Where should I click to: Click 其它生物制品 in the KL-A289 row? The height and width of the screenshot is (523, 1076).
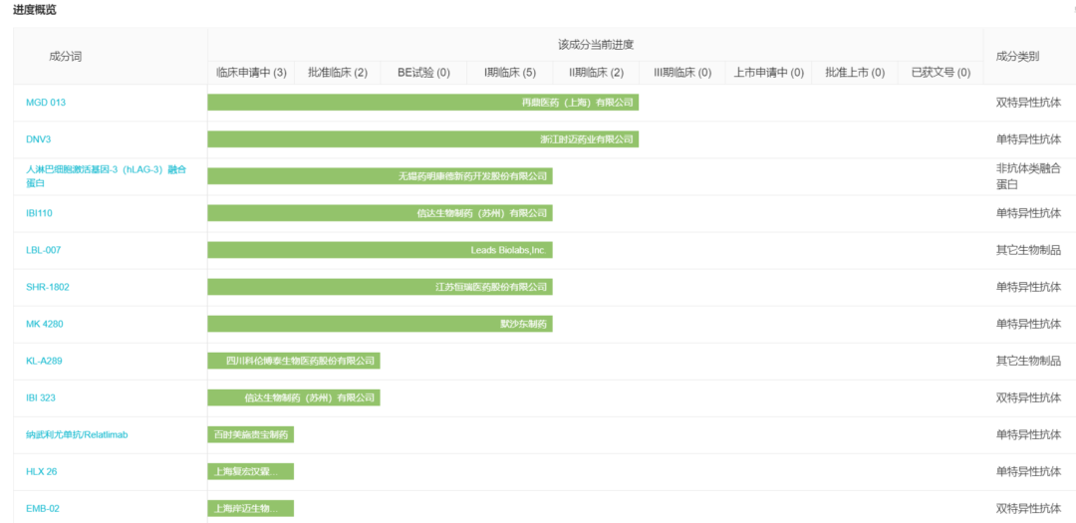(x=1028, y=361)
